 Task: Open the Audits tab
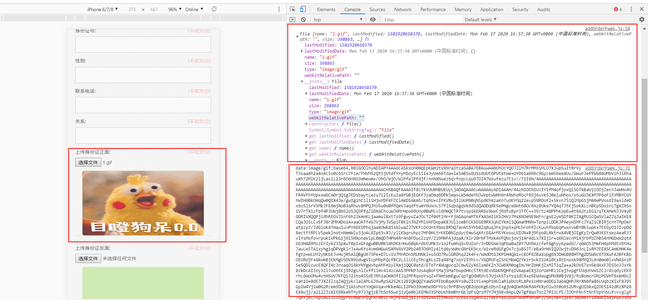point(543,9)
